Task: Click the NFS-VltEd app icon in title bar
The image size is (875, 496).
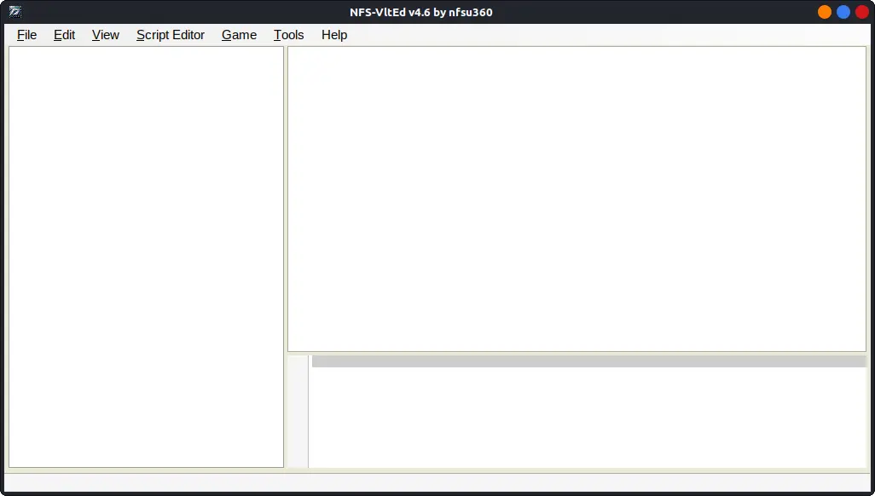Action: (x=15, y=12)
